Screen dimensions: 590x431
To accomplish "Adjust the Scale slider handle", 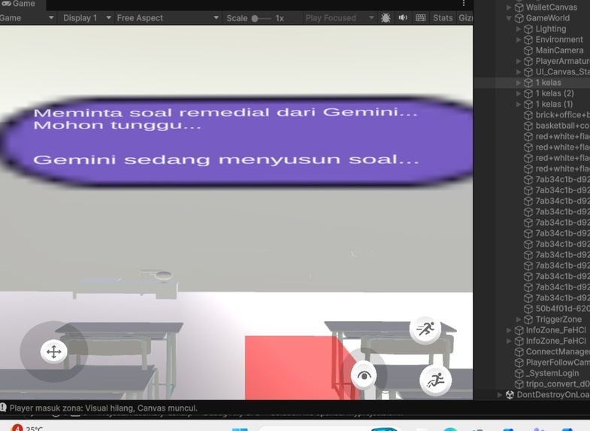I will coord(255,19).
